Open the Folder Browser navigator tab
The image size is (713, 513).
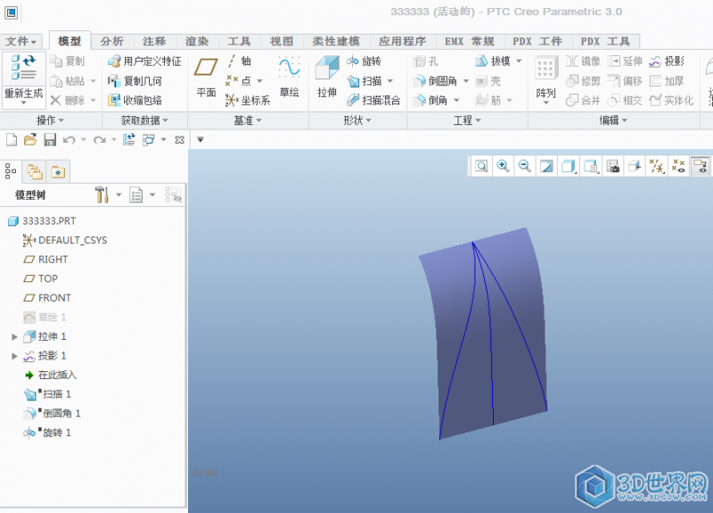point(35,171)
